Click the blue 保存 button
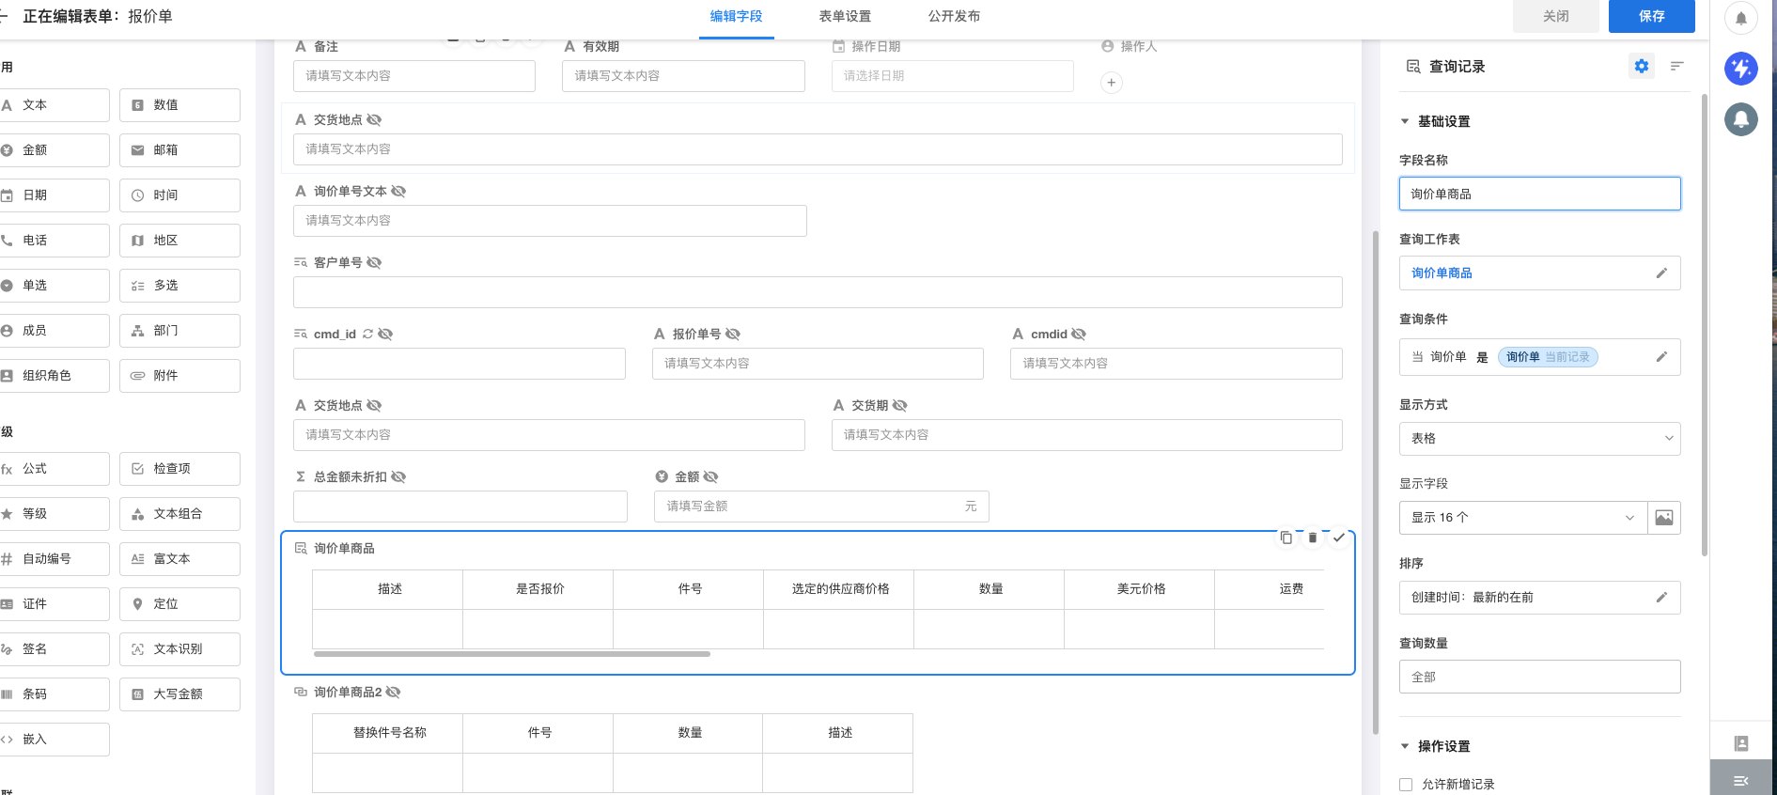The image size is (1777, 795). (x=1651, y=17)
